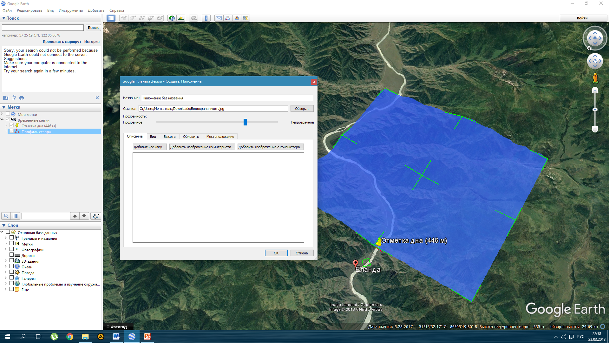Toggle sunlight across the landscape
609x343 pixels.
pos(181,18)
